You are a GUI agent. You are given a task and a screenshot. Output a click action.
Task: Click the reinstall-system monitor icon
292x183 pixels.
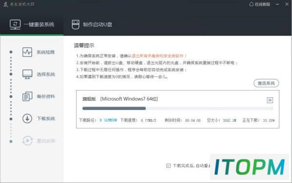click(15, 24)
